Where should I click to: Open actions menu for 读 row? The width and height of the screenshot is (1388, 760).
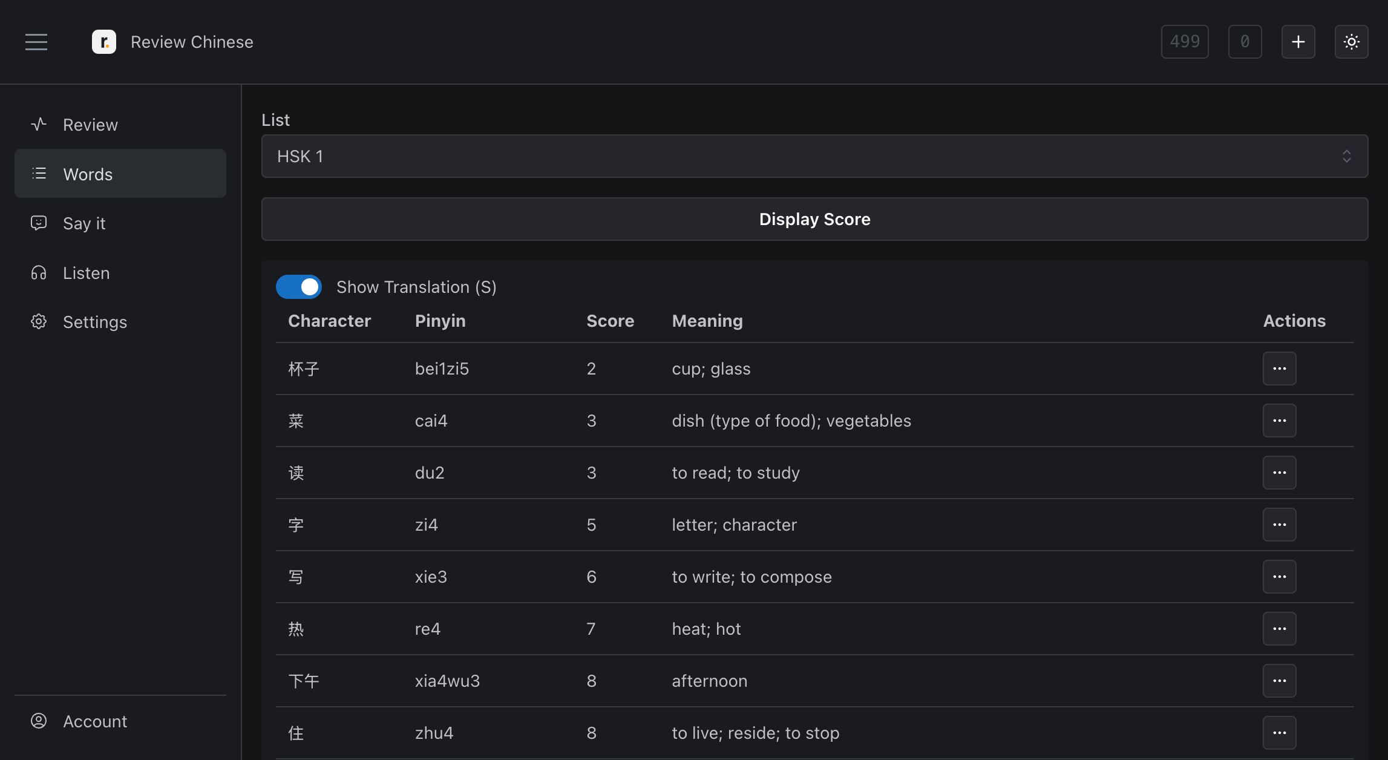(1279, 473)
